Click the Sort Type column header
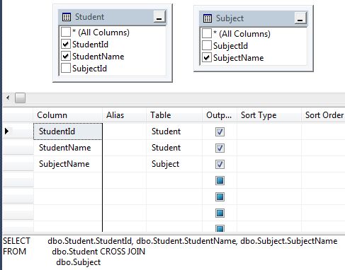Viewport: 345px width, 270px height. (x=269, y=115)
